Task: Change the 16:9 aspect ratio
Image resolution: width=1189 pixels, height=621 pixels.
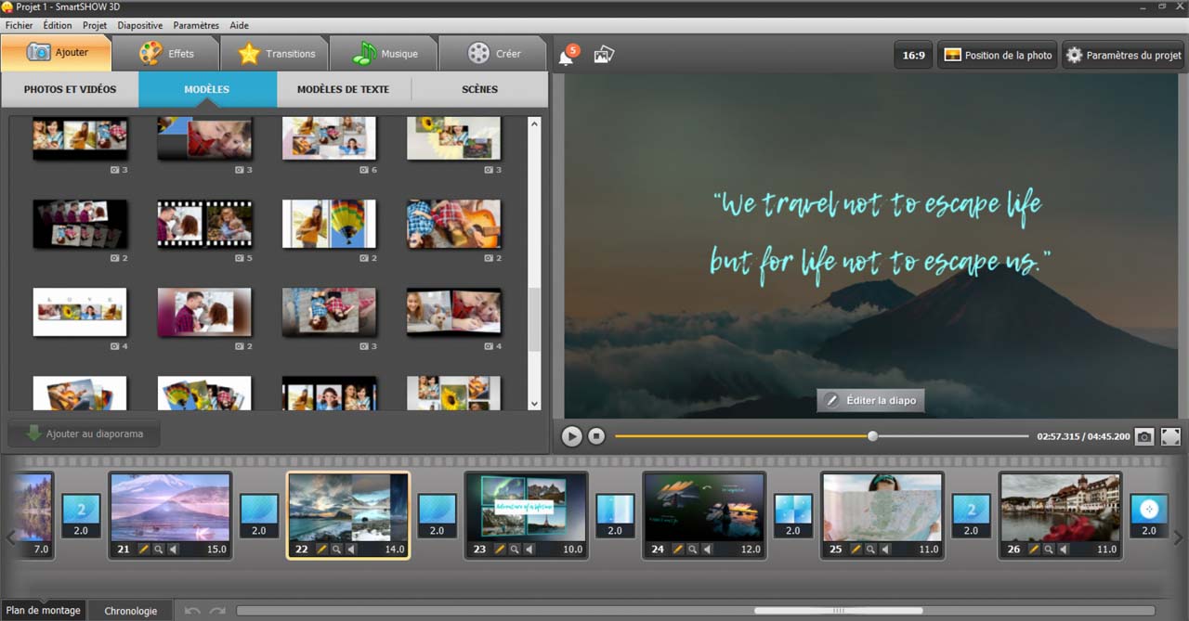Action: pos(913,55)
